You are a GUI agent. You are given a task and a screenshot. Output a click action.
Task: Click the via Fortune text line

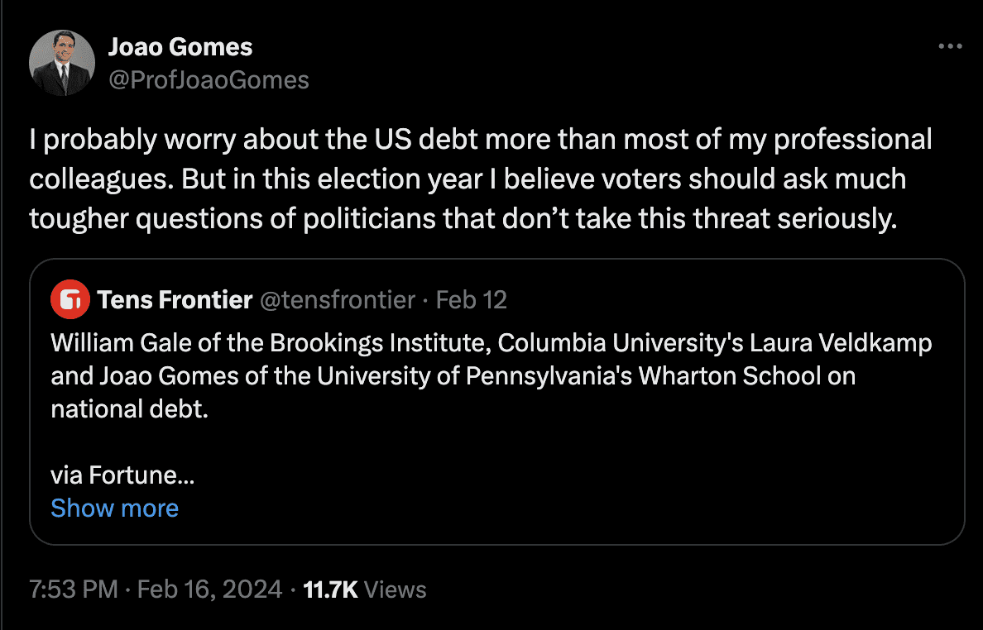click(x=122, y=475)
